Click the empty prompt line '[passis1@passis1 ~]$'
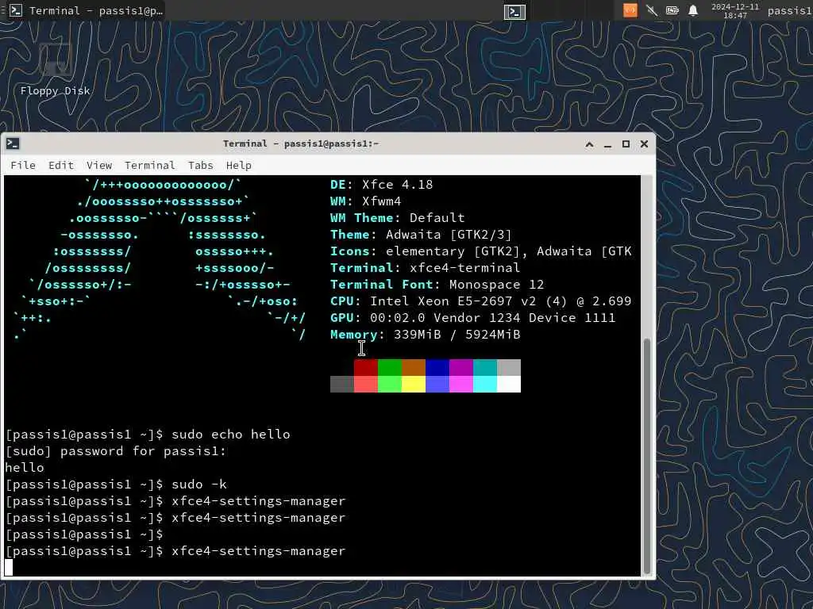This screenshot has width=813, height=609. 84,534
